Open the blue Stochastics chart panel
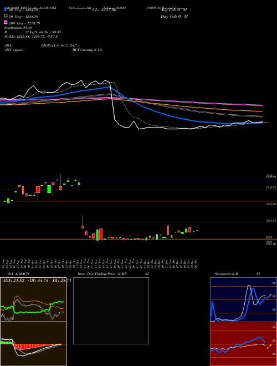The width and height of the screenshot is (277, 366). (243, 299)
